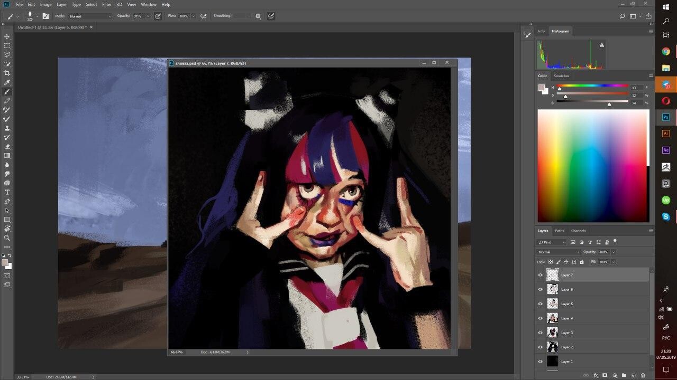677x380 pixels.
Task: Open the layer Fill dropdown arrow
Action: [x=614, y=262]
